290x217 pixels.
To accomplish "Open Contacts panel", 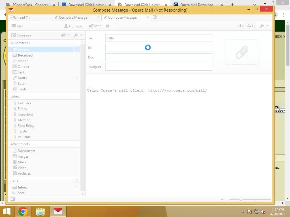I will pyautogui.click(x=73, y=26).
